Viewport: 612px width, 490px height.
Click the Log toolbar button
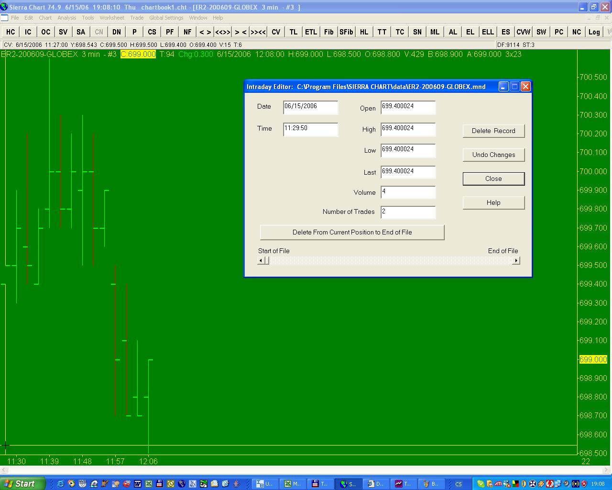pyautogui.click(x=594, y=32)
